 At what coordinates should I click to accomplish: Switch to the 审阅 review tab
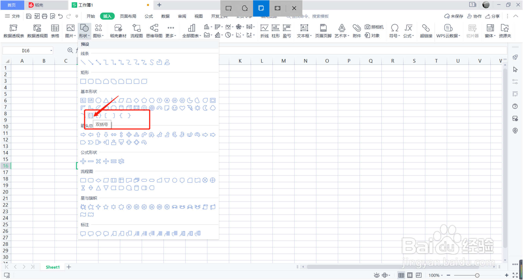coord(182,16)
